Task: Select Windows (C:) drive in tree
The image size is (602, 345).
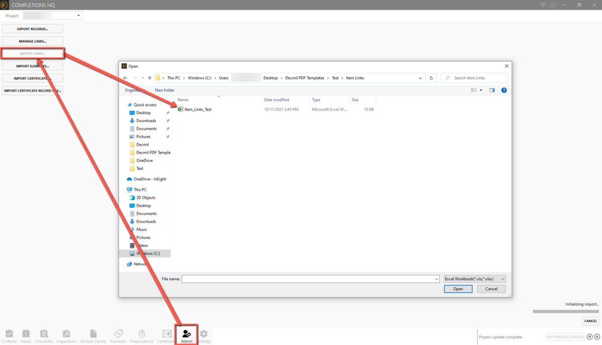Action: (x=148, y=254)
